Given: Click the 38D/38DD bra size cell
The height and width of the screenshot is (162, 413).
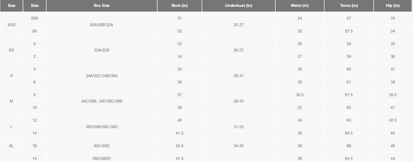Looking at the screenshot, I should 102,158.
